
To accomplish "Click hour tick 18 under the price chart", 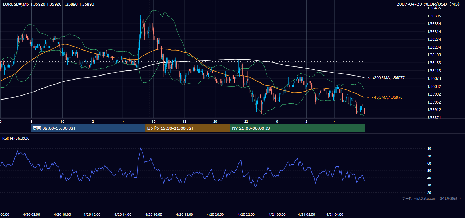I will click(184, 121).
